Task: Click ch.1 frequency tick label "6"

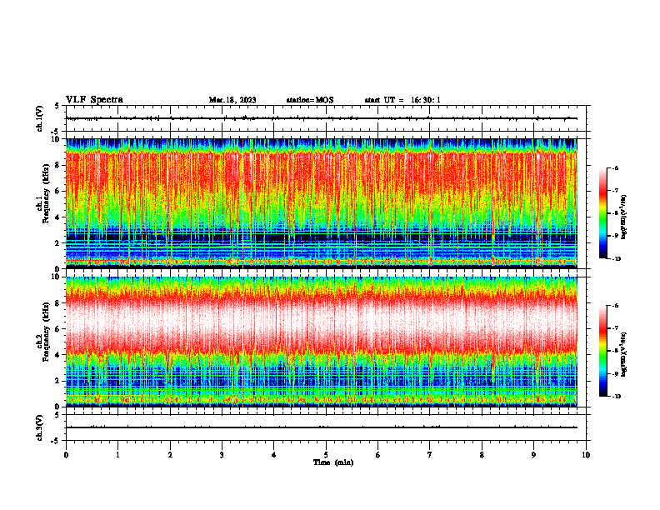Action: pyautogui.click(x=58, y=191)
